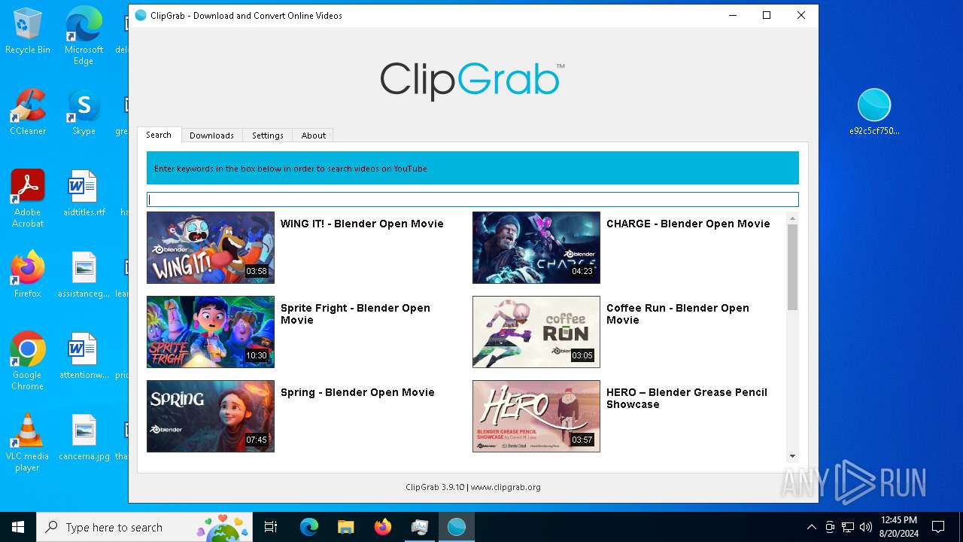The image size is (963, 542).
Task: Click the ClipGrab taskbar button
Action: click(456, 527)
